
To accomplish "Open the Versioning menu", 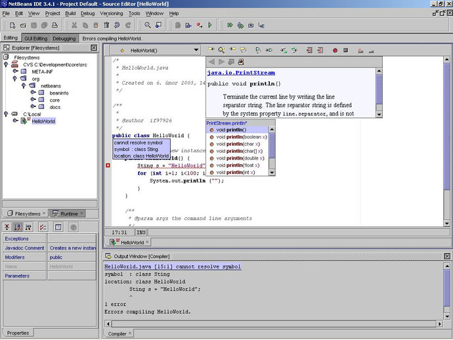I will 111,13.
